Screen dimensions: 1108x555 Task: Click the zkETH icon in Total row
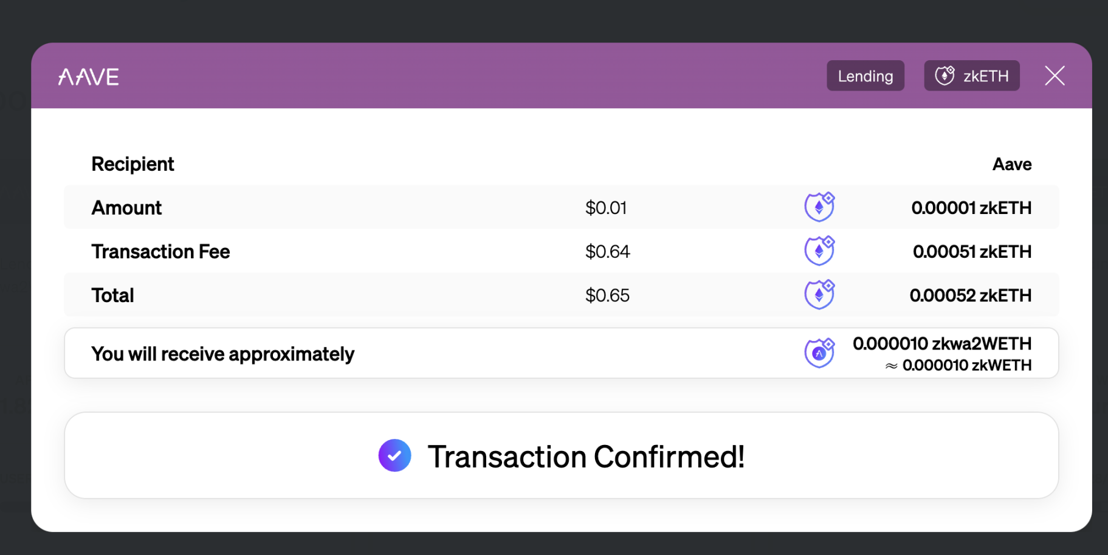(x=819, y=295)
